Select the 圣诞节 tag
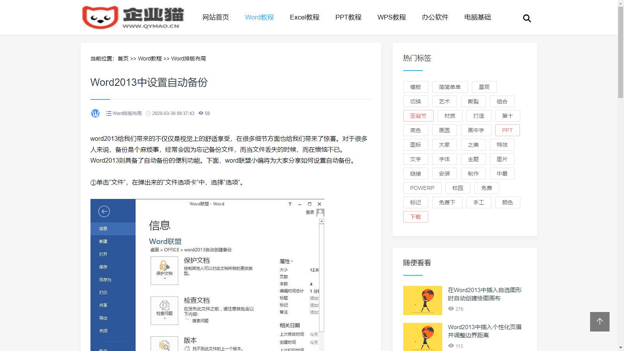Screen dimensions: 624x351 418,116
